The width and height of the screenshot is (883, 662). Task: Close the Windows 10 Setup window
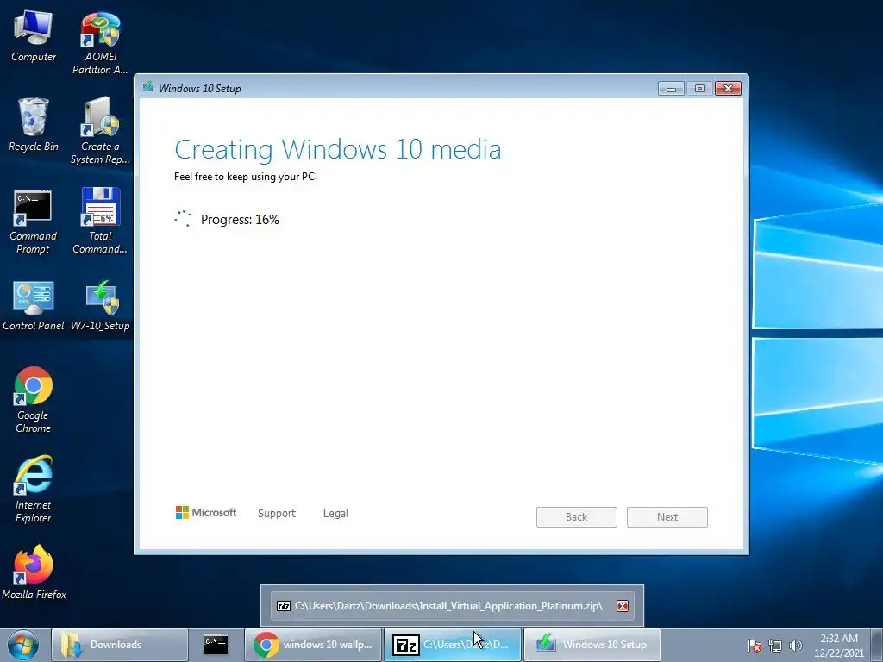coord(728,89)
